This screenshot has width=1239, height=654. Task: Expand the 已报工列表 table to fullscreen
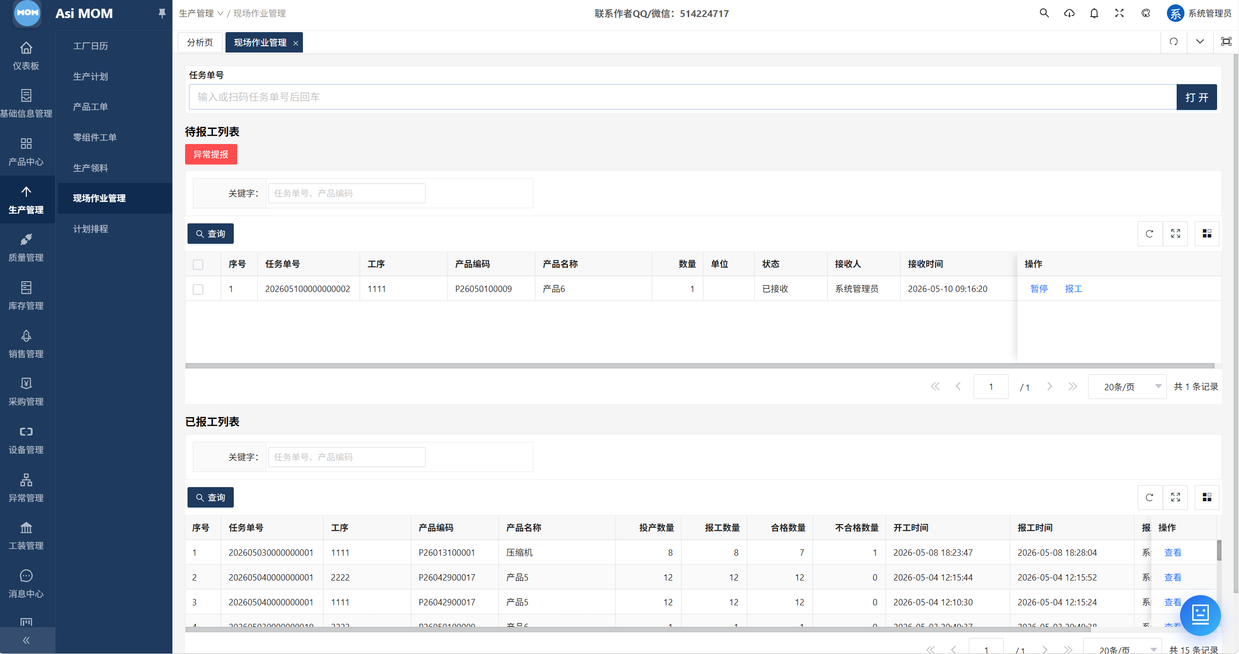pyautogui.click(x=1176, y=497)
